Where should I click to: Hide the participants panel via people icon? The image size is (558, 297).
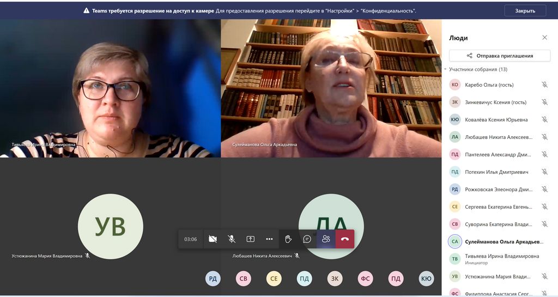coord(326,239)
